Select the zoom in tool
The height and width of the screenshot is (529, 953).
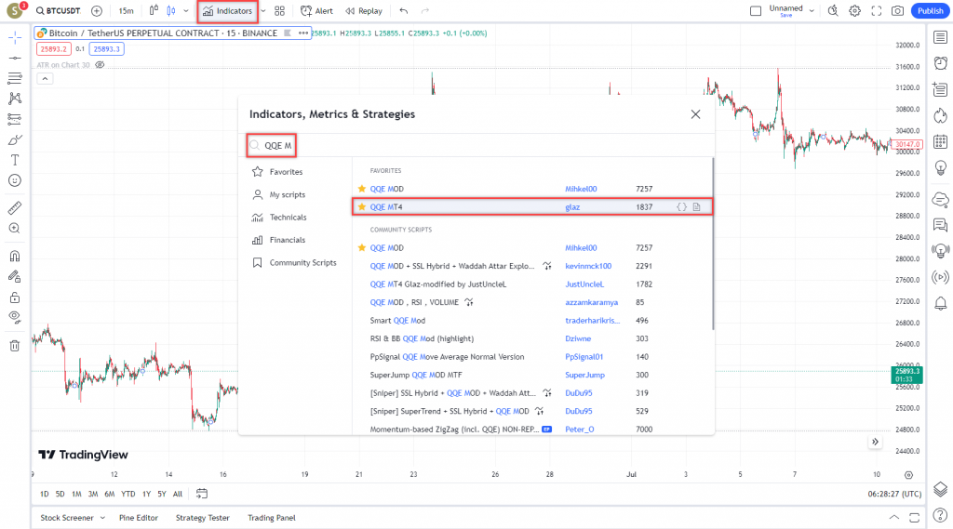[x=15, y=229]
